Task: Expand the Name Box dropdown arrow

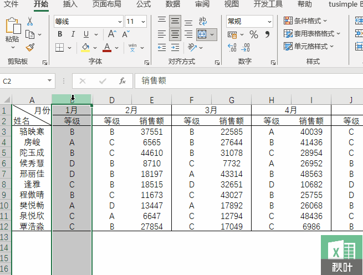Action: point(49,80)
